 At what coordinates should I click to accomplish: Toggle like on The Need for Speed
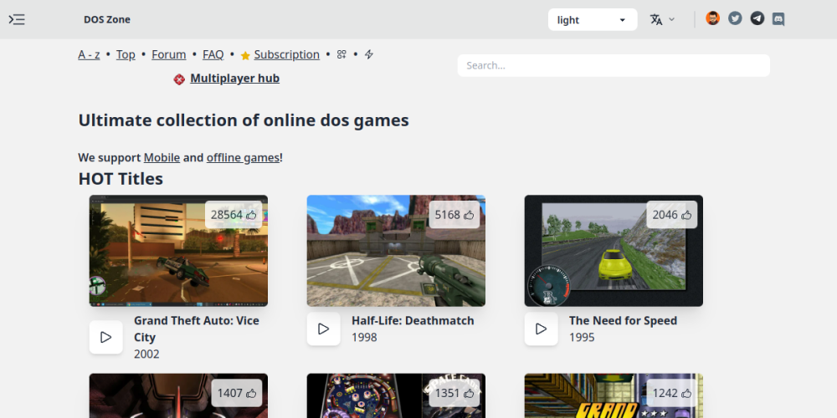pyautogui.click(x=686, y=215)
